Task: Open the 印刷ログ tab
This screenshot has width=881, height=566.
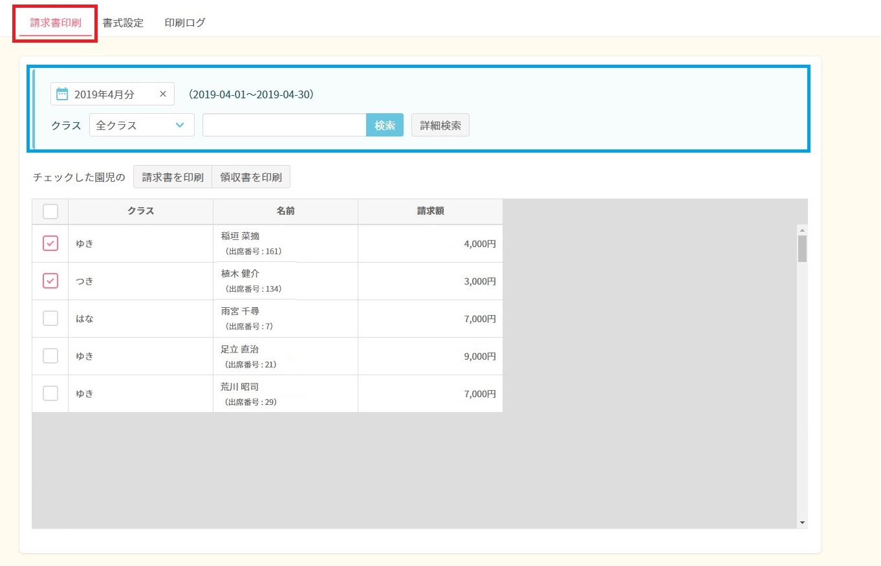Action: 185,23
